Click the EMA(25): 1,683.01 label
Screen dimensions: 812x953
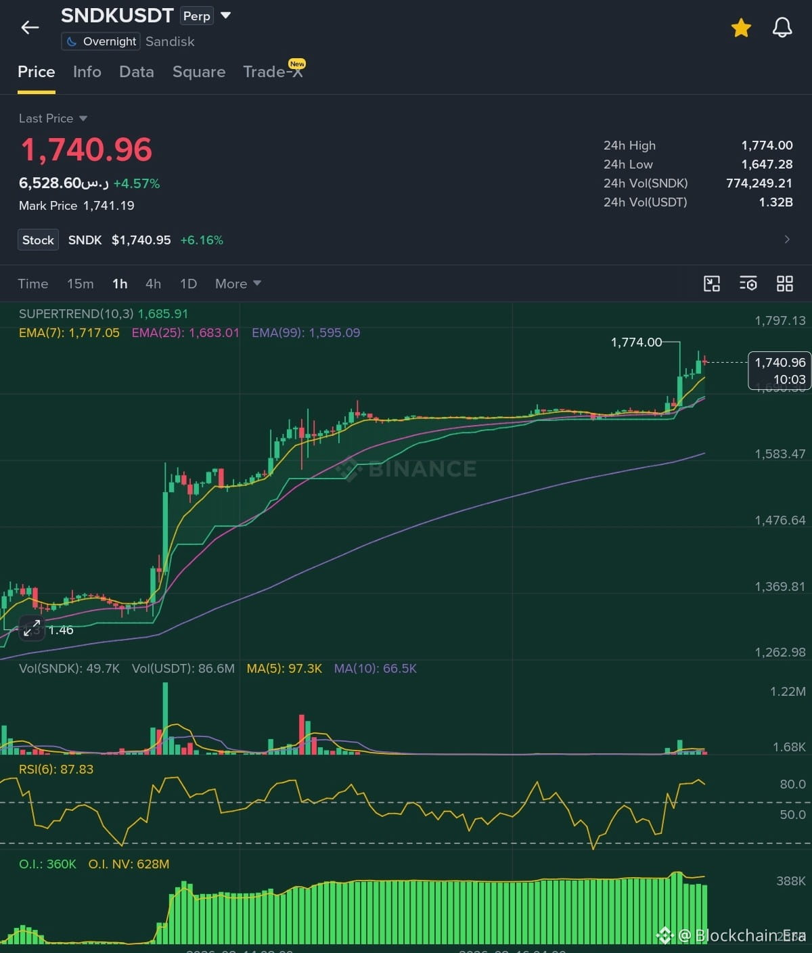[x=185, y=333]
